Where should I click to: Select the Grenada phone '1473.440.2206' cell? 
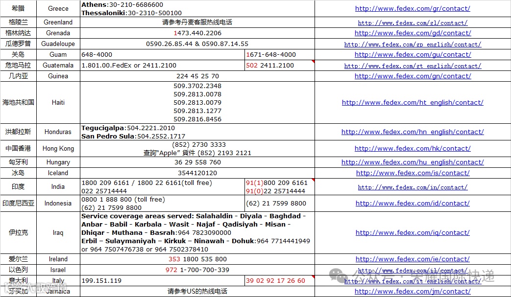[x=197, y=33]
